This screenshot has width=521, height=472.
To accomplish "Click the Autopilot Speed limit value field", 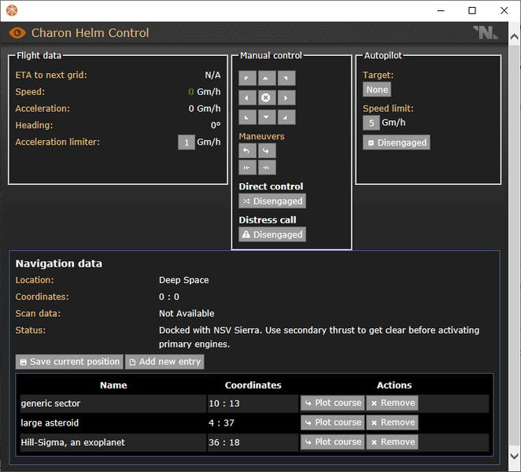I will (371, 123).
